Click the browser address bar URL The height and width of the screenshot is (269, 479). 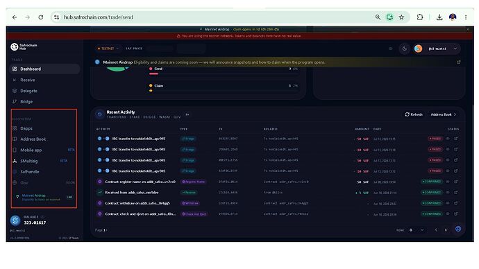99,17
